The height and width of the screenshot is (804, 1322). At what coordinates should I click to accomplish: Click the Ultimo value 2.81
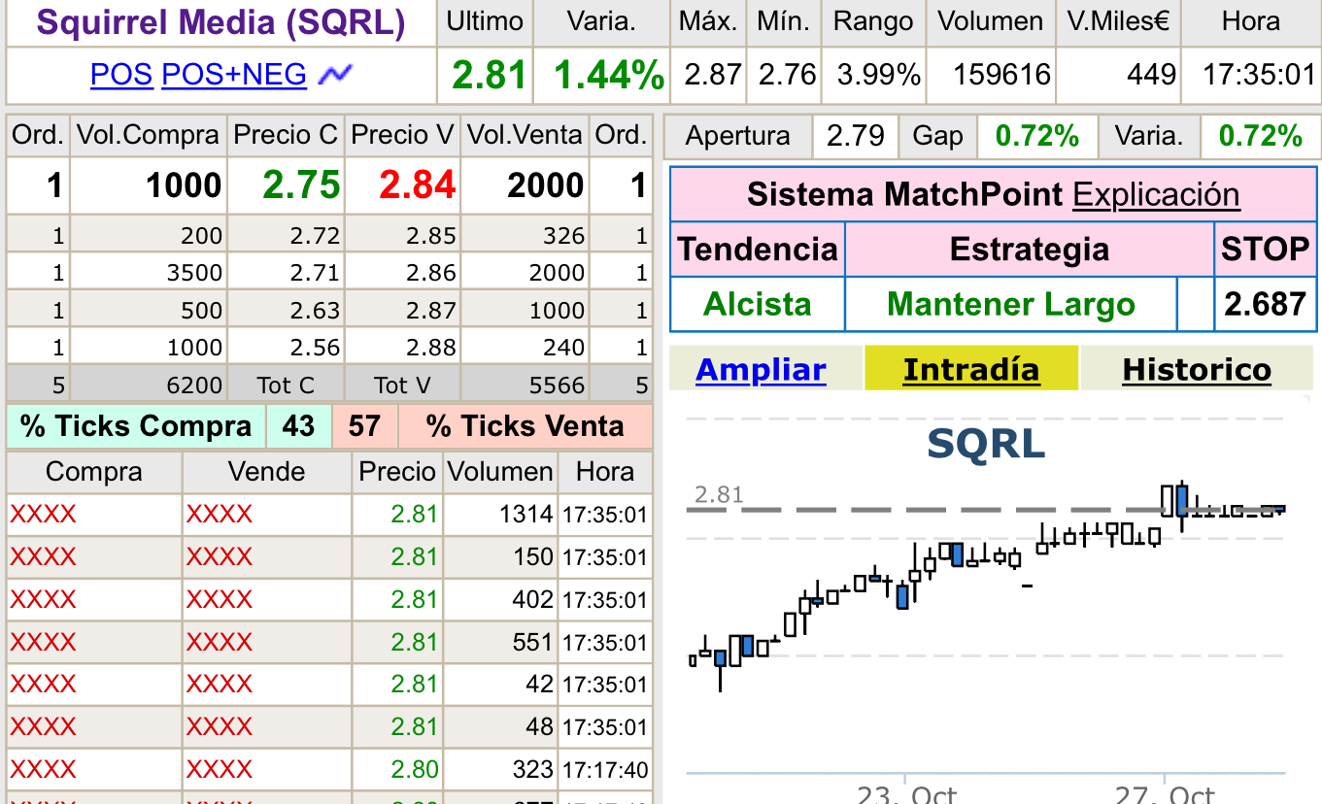[489, 75]
